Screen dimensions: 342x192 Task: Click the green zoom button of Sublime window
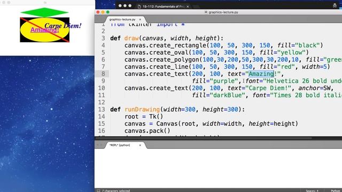click(x=108, y=12)
